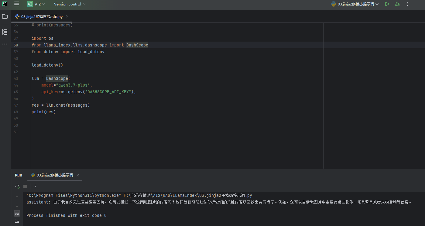Click the 'assistant:' output line in console

tap(219, 202)
